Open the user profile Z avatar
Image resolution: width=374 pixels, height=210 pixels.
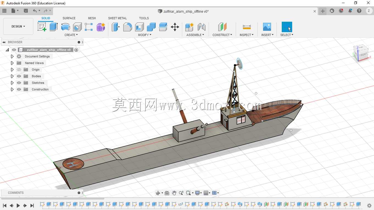tap(369, 11)
